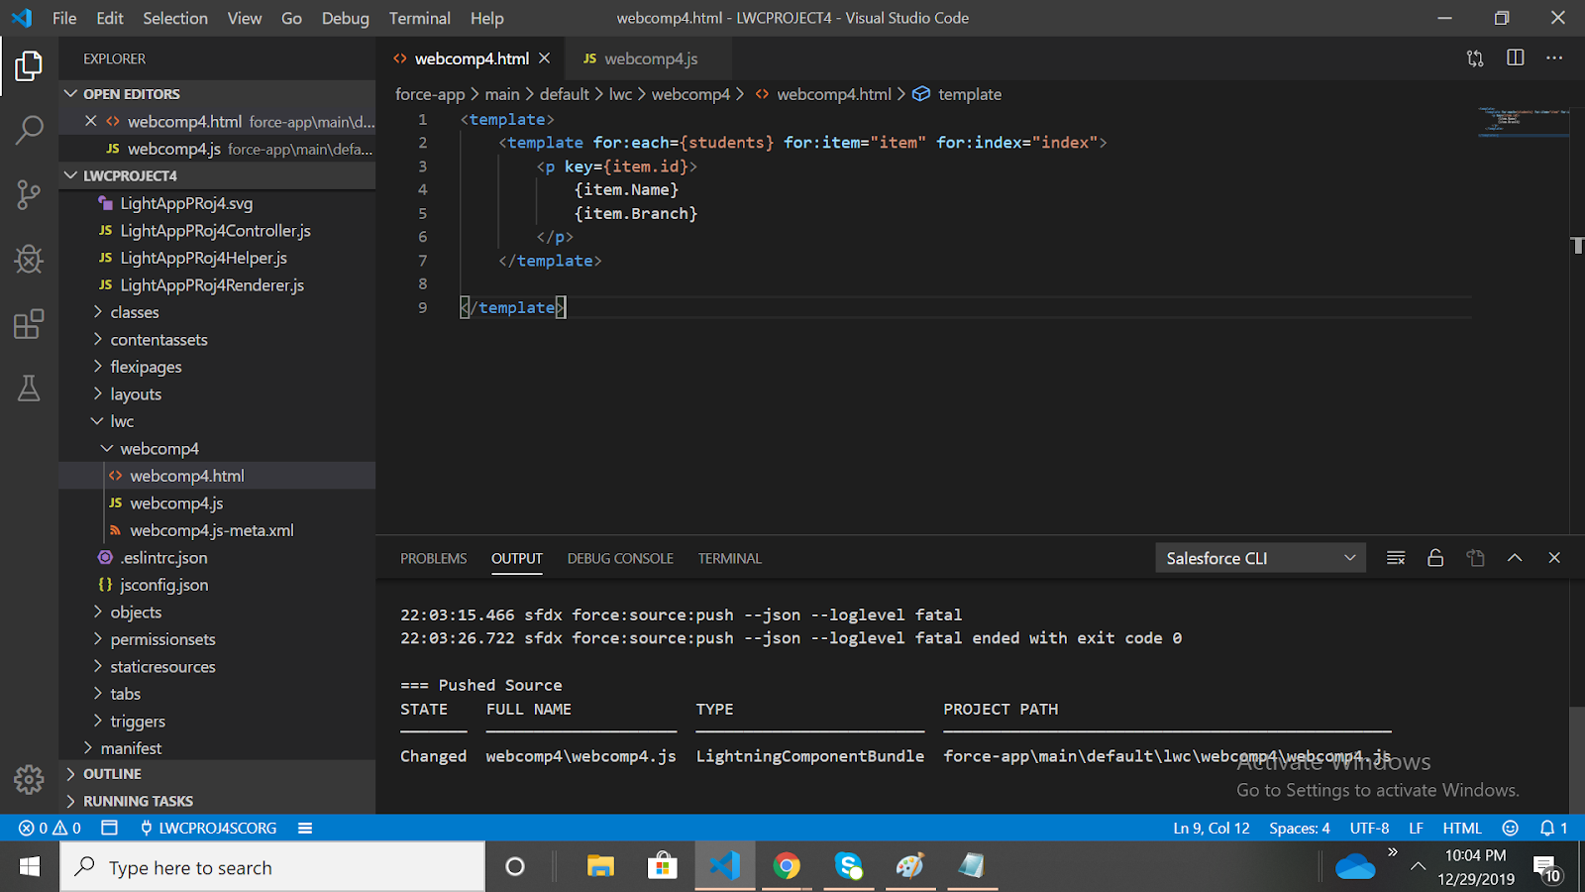The height and width of the screenshot is (892, 1585).
Task: Toggle auto-scroll lock in Output panel
Action: 1435,557
